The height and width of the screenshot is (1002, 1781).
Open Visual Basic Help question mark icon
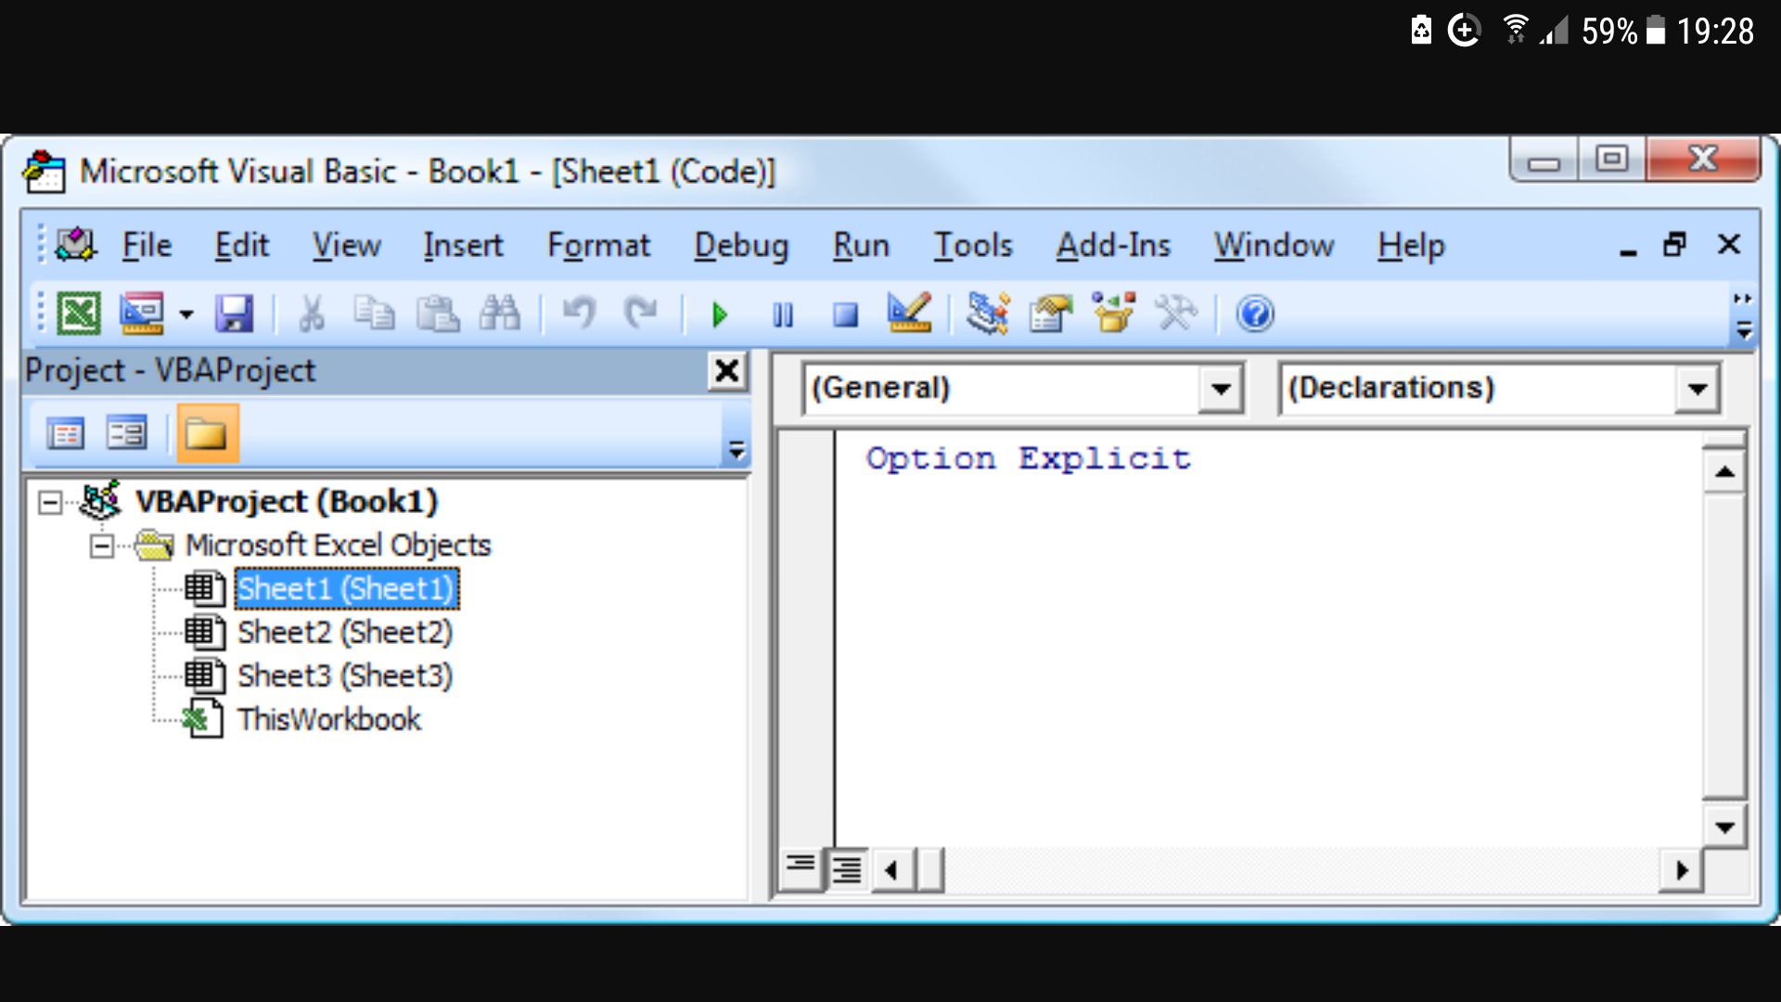[1255, 315]
